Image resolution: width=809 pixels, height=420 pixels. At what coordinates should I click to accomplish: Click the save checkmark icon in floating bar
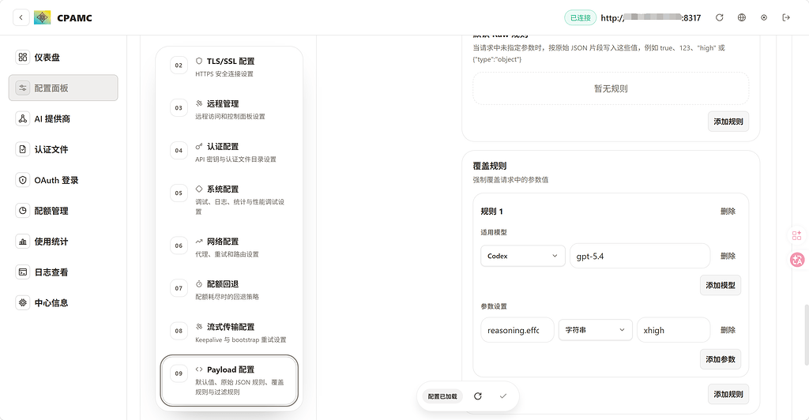[503, 396]
